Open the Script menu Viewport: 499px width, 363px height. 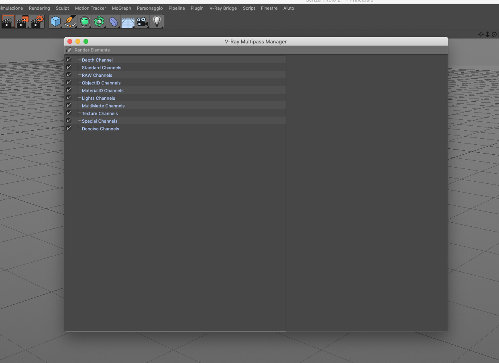pos(249,8)
